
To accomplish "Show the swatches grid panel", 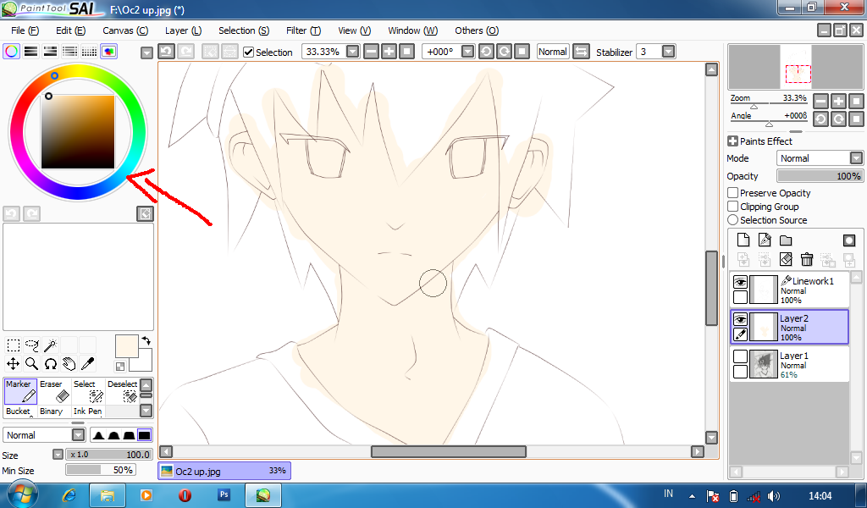I will pos(89,52).
